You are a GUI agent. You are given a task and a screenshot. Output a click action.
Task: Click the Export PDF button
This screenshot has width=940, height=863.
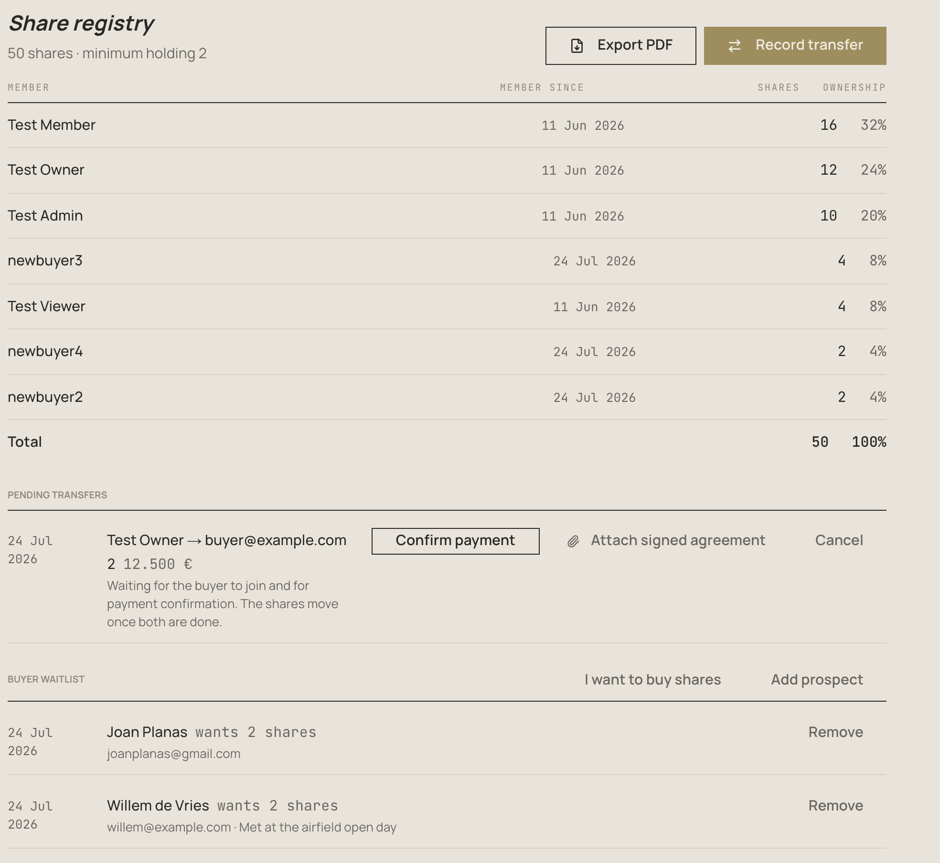[620, 46]
